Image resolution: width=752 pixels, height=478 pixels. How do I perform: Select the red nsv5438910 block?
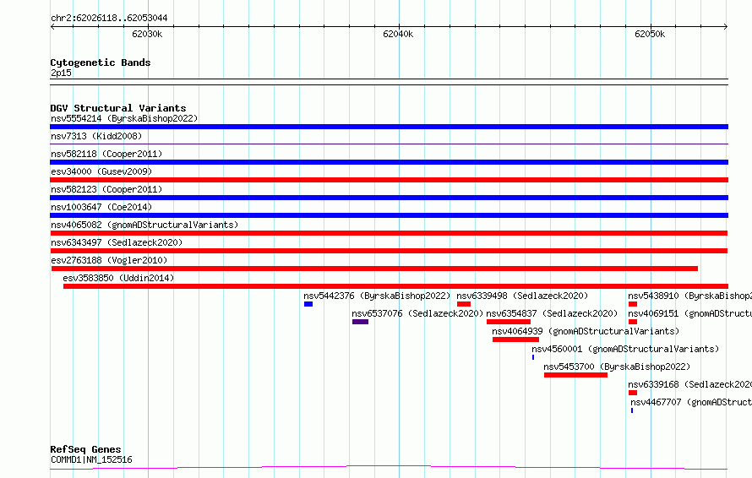pos(633,304)
